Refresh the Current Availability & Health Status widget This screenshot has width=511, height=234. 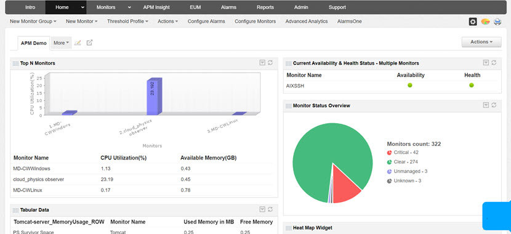point(494,63)
